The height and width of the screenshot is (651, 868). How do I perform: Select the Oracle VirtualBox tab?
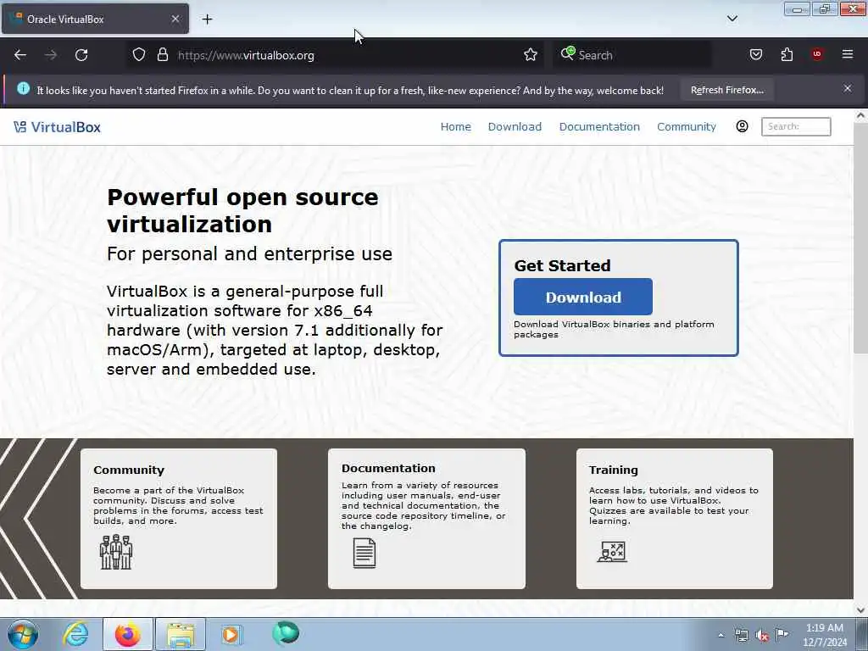pyautogui.click(x=95, y=19)
